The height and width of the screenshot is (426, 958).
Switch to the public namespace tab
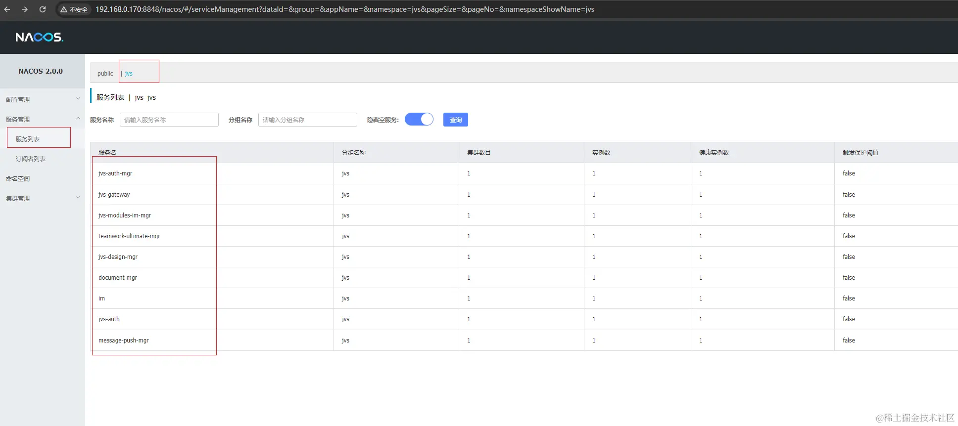105,73
